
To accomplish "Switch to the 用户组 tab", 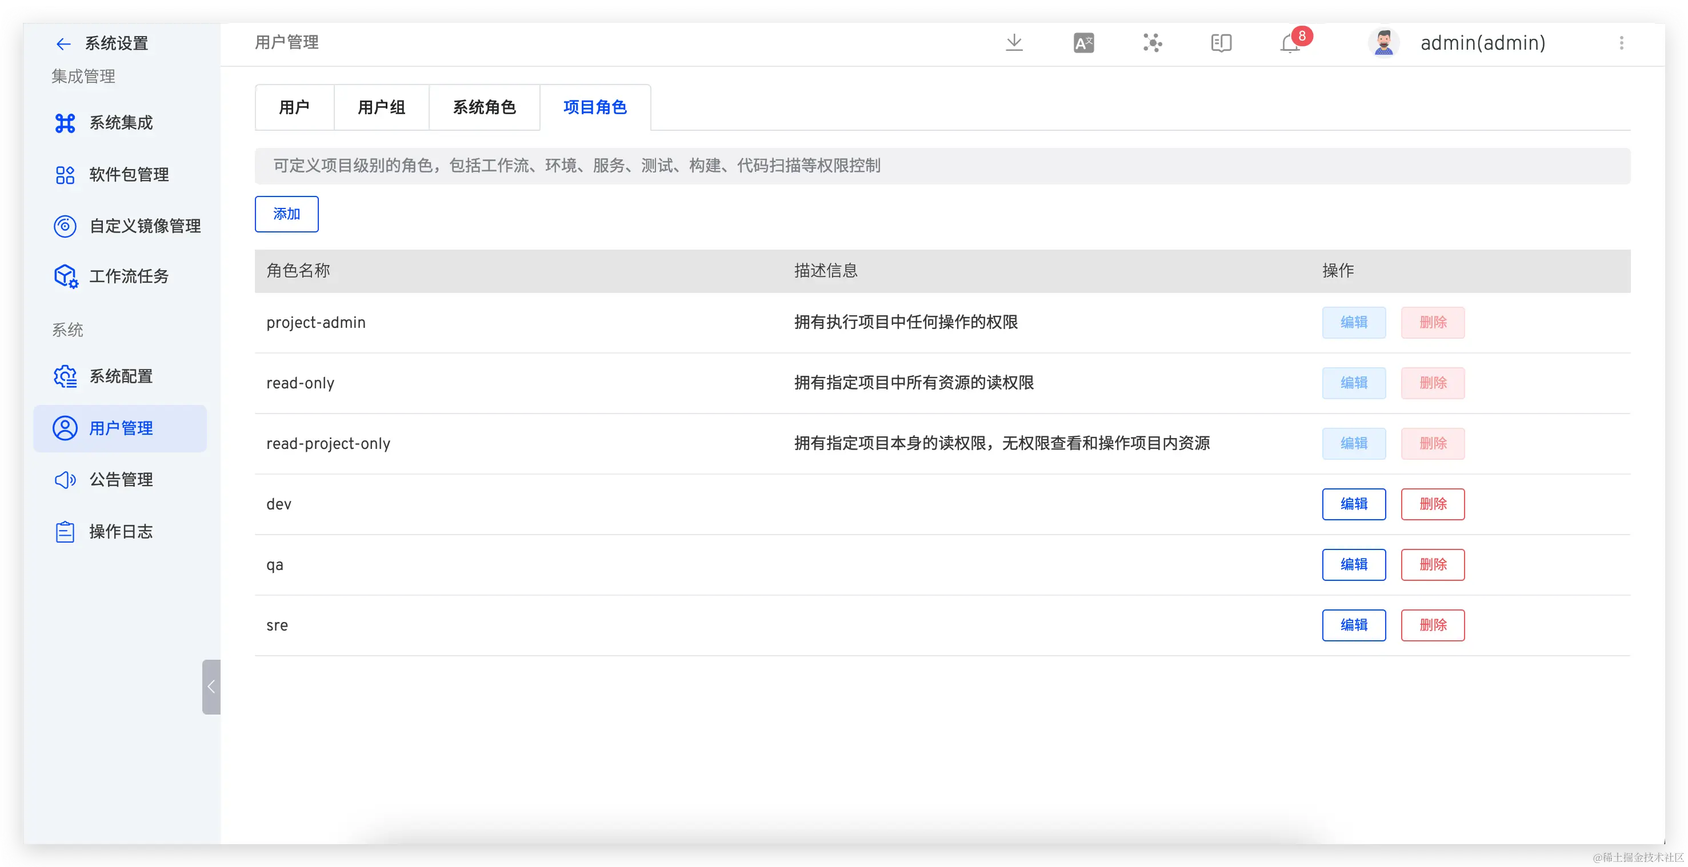I will (x=381, y=107).
